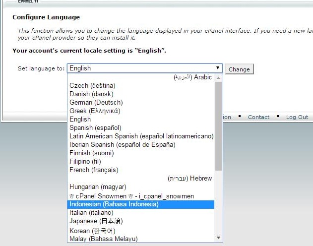313x246 pixels.
Task: Pick Finnish (suomi) language
Action: [141, 153]
